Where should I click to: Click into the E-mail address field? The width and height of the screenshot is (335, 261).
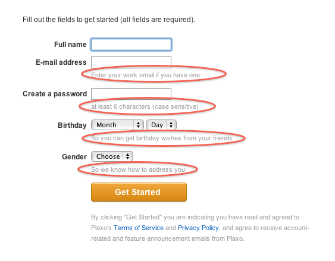coord(131,62)
